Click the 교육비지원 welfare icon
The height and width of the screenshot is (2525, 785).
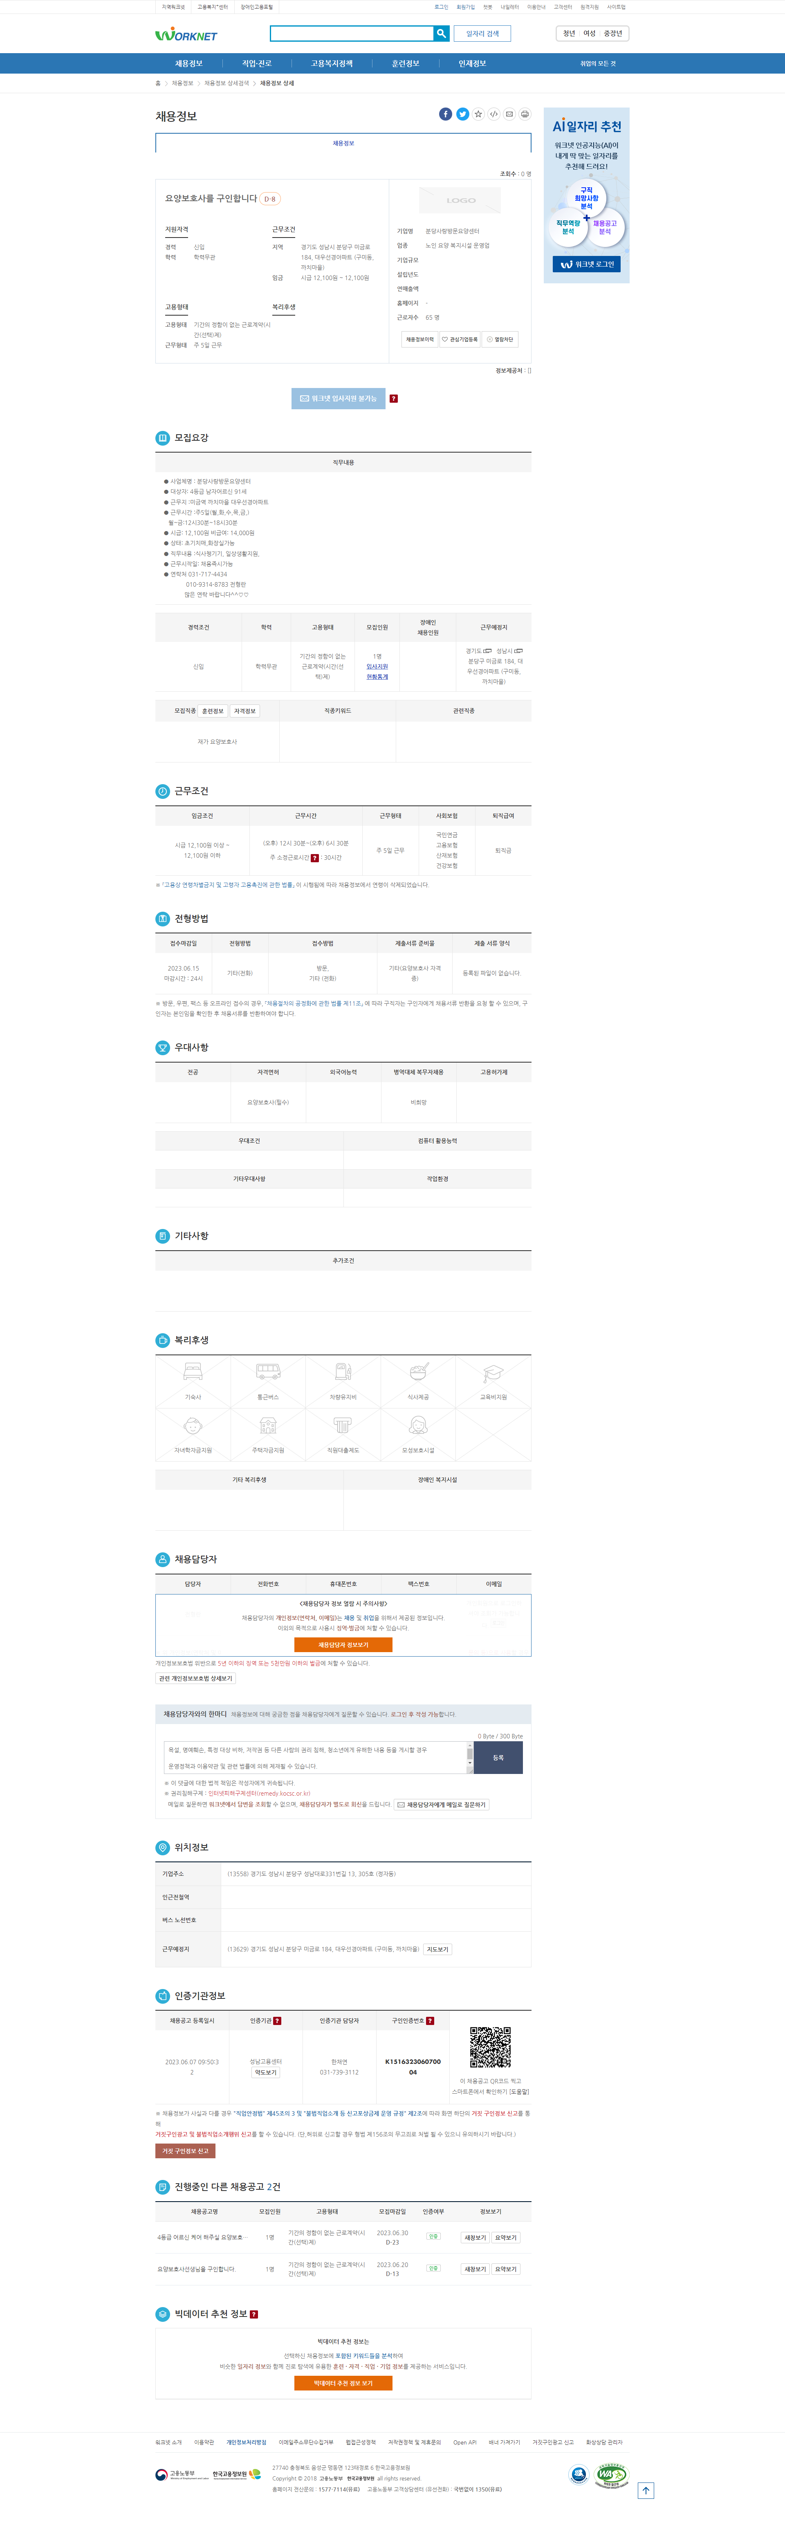pyautogui.click(x=494, y=1373)
